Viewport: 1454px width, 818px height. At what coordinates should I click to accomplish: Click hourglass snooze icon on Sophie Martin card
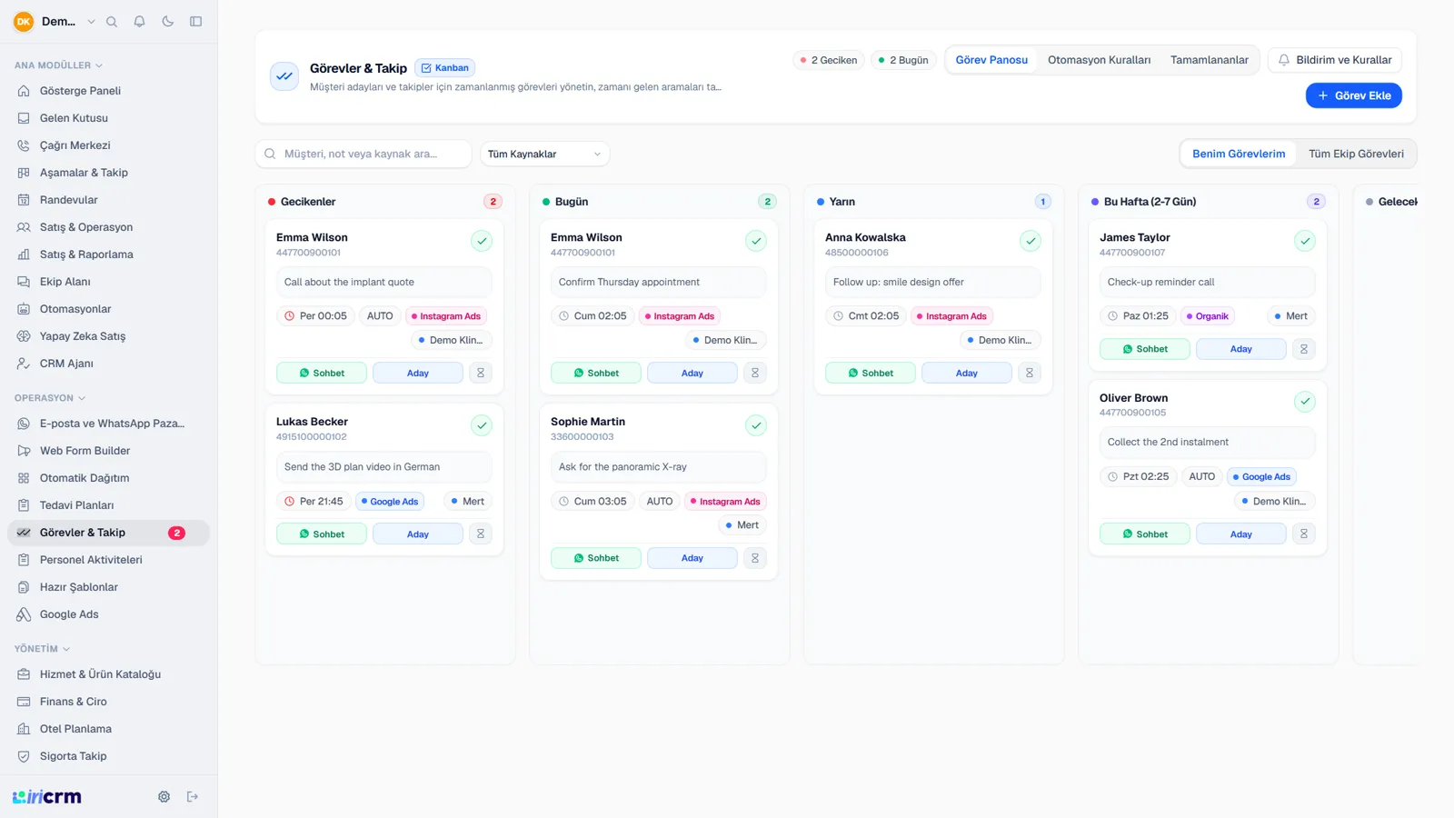[x=755, y=558]
